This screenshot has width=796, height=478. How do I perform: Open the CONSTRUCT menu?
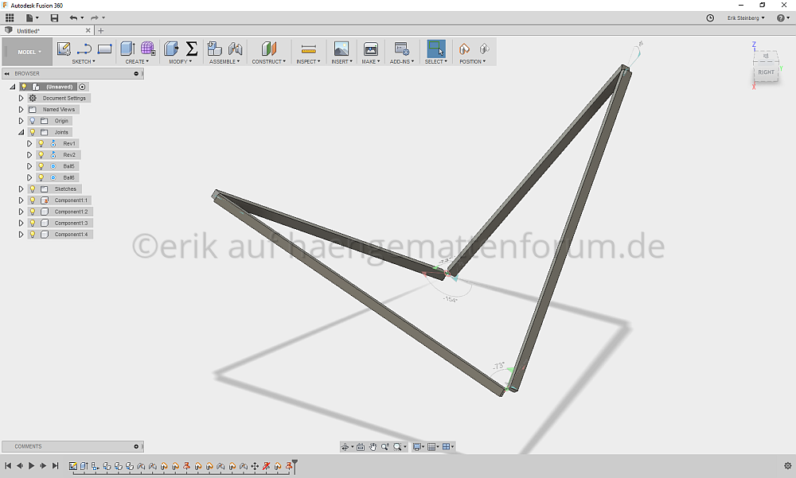[268, 61]
